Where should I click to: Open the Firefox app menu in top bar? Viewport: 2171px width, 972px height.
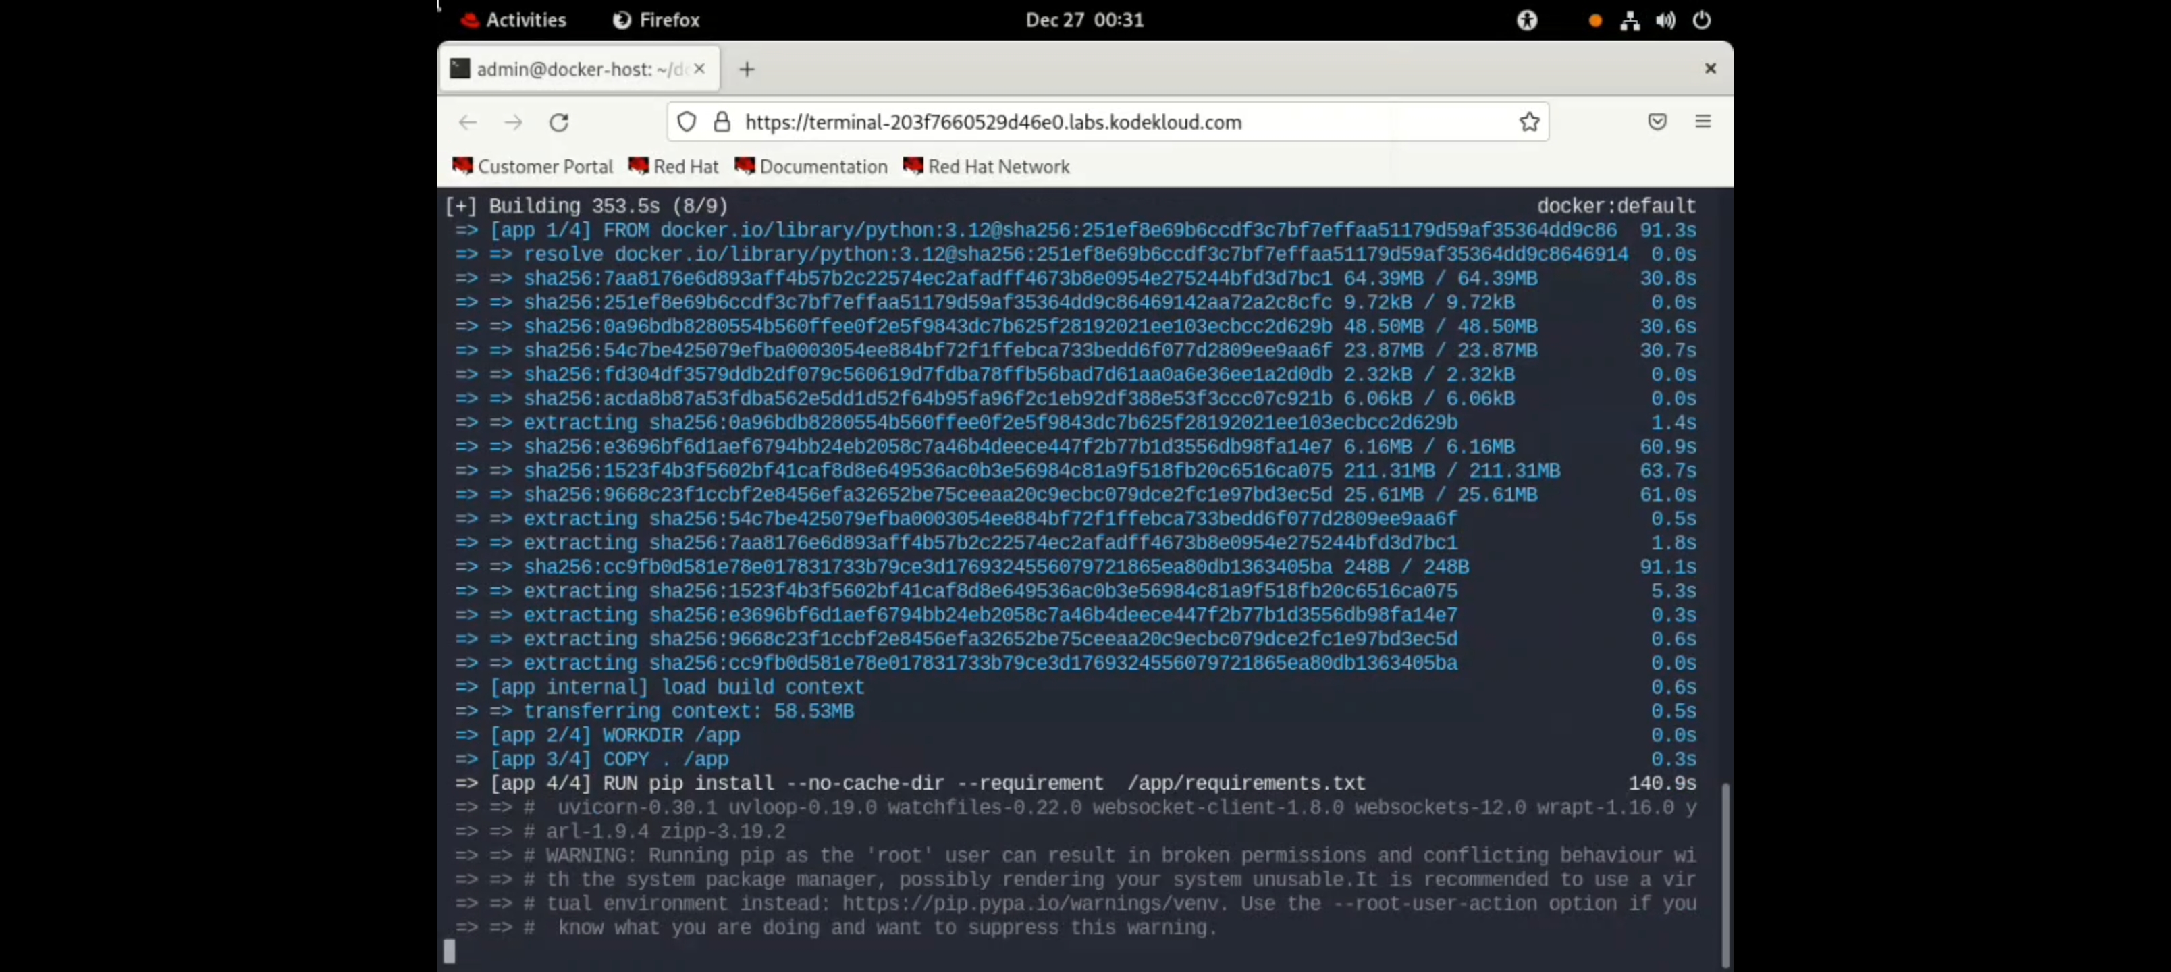coord(655,20)
